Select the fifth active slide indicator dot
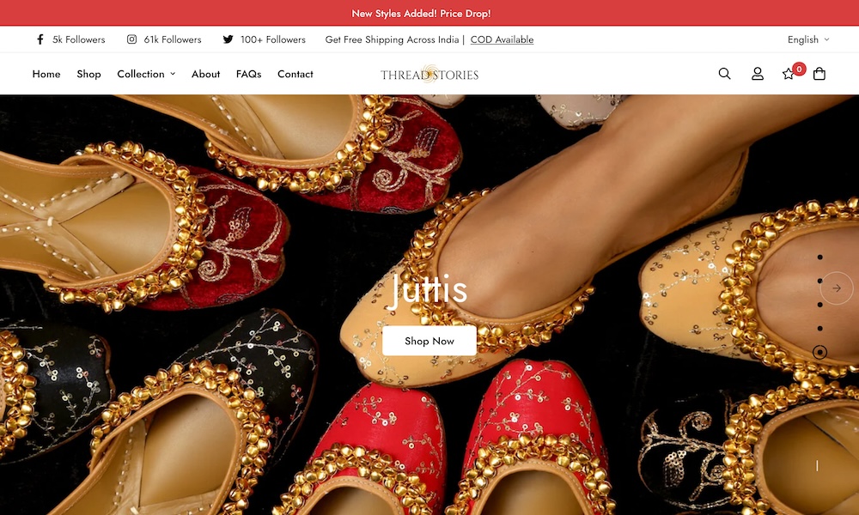859x515 pixels. 819,352
